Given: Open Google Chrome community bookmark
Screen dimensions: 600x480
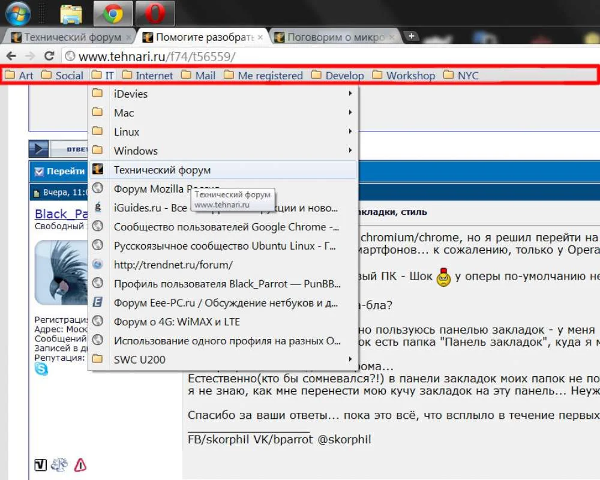Looking at the screenshot, I should [x=223, y=227].
